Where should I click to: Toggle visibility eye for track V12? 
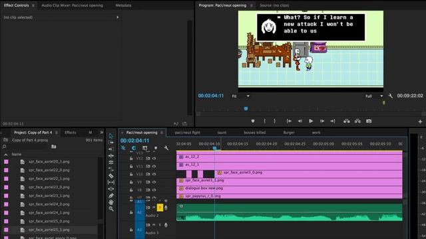coord(154,158)
